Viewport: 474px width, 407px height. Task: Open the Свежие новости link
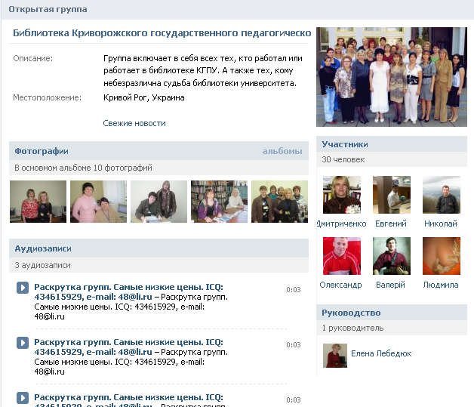click(134, 123)
